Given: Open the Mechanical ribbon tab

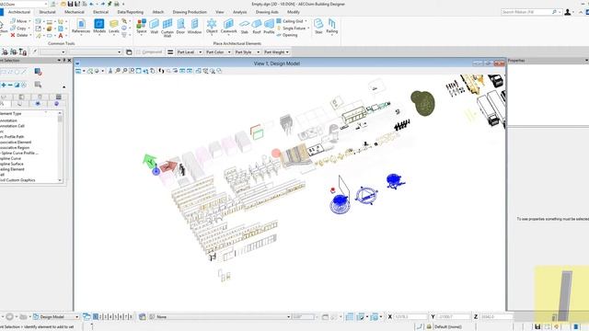Looking at the screenshot, I should [x=74, y=12].
